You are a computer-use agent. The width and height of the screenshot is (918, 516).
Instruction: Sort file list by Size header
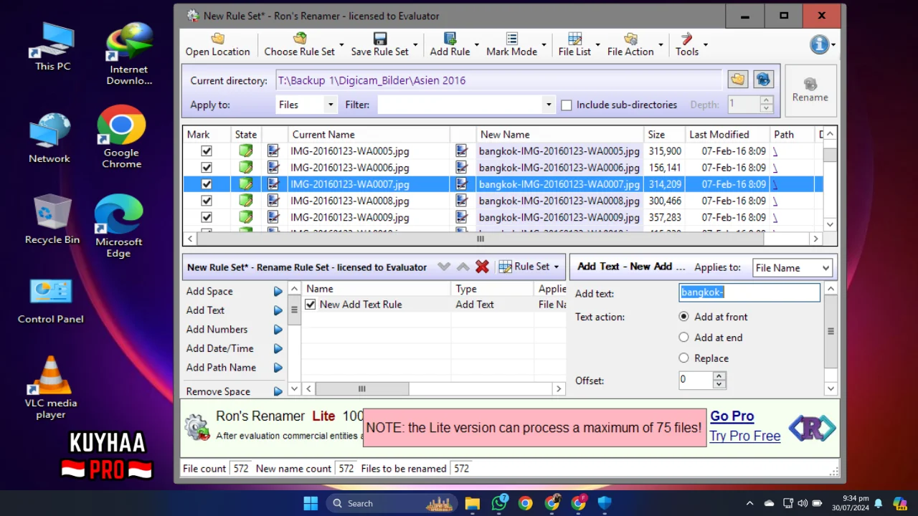pos(664,134)
